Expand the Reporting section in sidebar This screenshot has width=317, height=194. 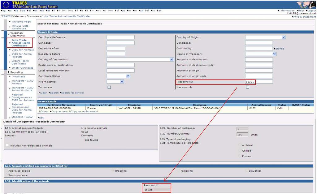(x=9, y=72)
